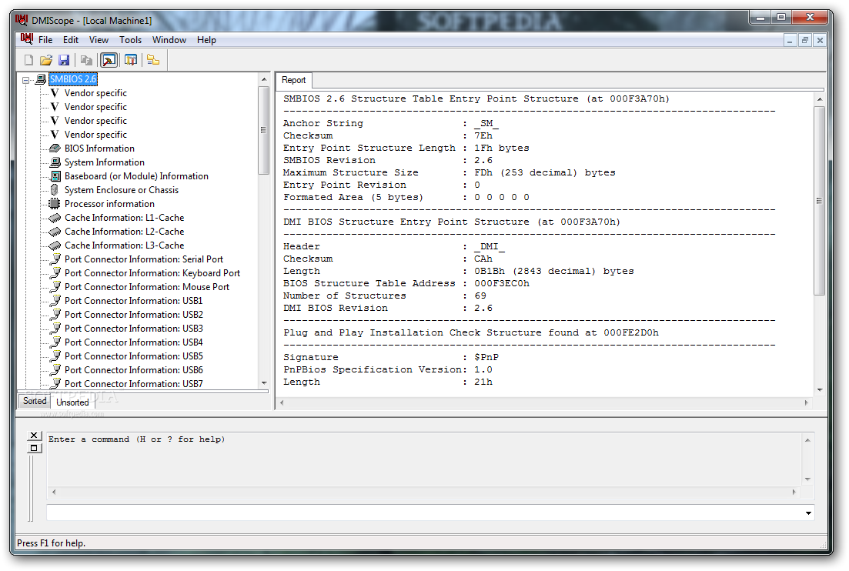This screenshot has width=849, height=571.
Task: Select 'Port Connector Information: USB7' row
Action: coord(134,384)
